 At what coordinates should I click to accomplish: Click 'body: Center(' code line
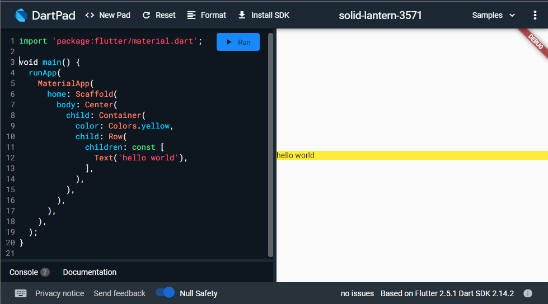click(x=87, y=104)
